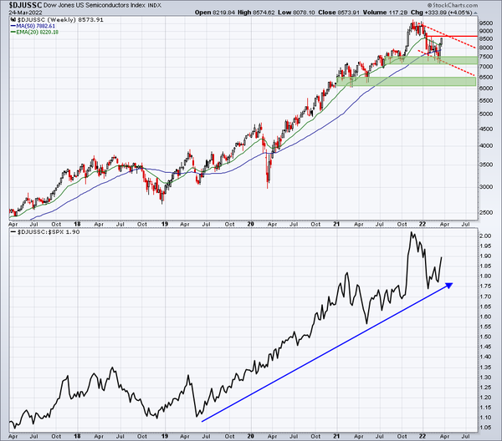
Task: Click the 1.85 ratio axis label
Action: point(485,266)
